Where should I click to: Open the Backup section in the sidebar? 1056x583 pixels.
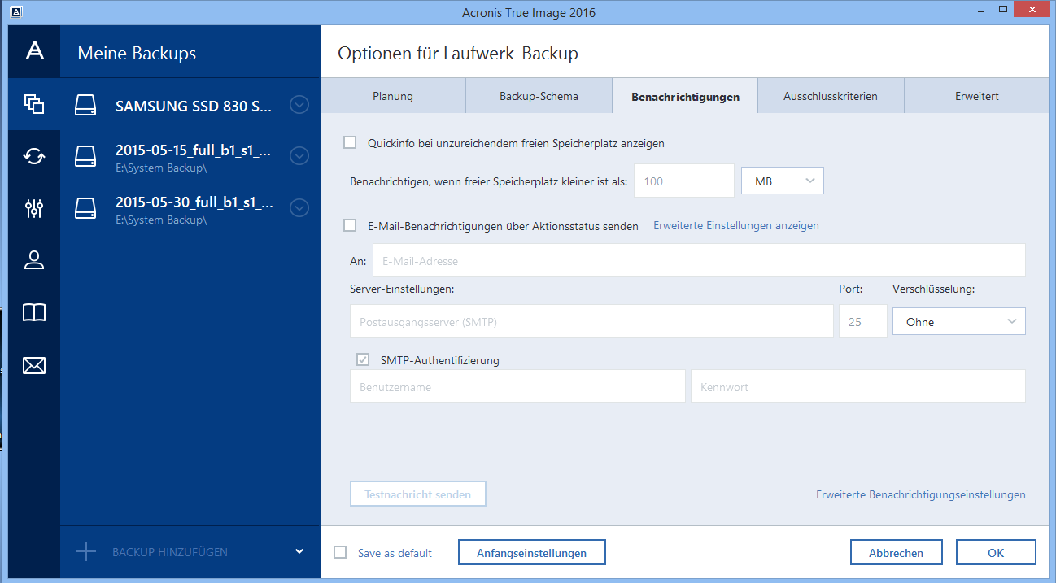tap(33, 104)
